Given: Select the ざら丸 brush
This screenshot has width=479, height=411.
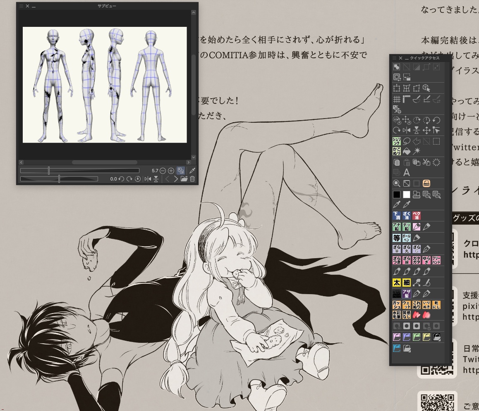Looking at the screenshot, I should tap(407, 249).
